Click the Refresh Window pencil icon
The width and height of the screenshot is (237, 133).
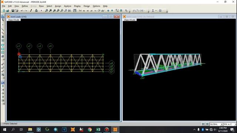click(31, 11)
